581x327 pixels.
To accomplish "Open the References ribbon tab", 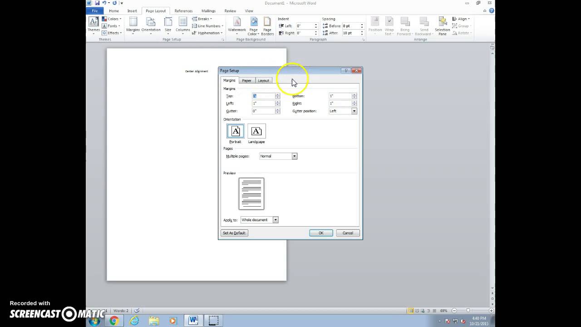I will coord(183,11).
